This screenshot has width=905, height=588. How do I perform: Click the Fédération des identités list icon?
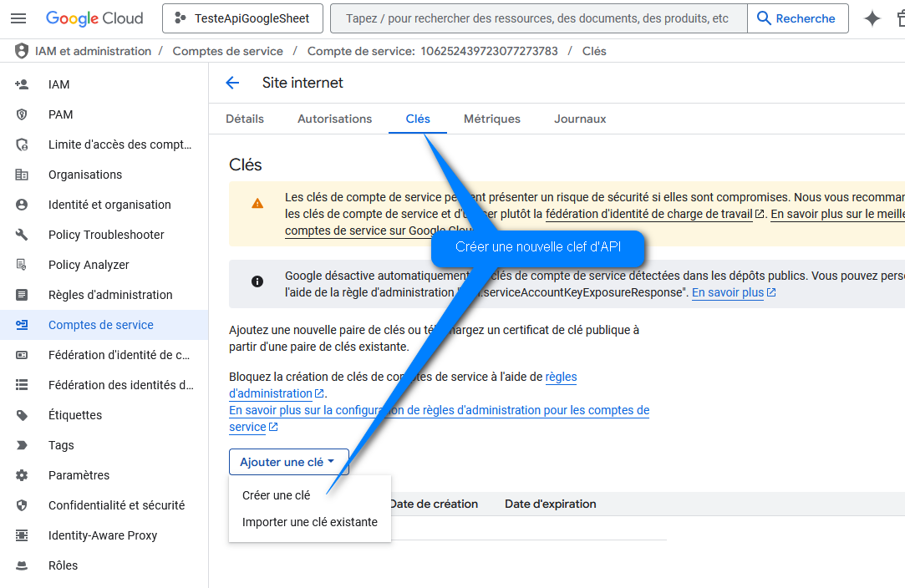point(22,385)
